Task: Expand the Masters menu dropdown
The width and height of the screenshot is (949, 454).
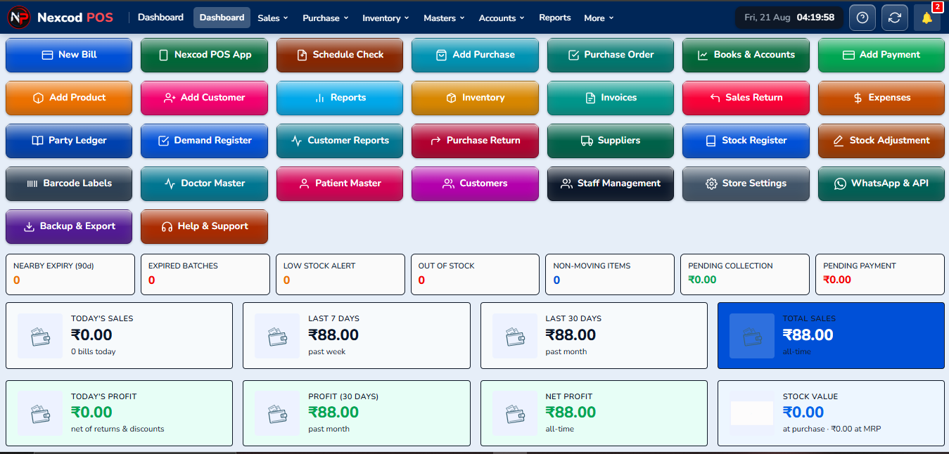Action: point(444,18)
